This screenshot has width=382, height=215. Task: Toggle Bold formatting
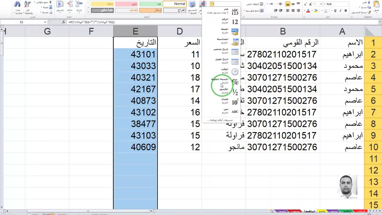pyautogui.click(x=346, y=11)
